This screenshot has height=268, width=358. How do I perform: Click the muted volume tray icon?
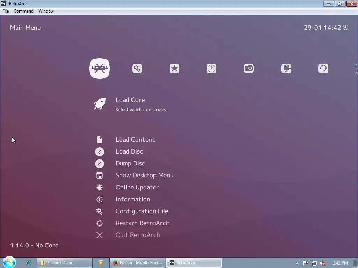tap(323, 263)
